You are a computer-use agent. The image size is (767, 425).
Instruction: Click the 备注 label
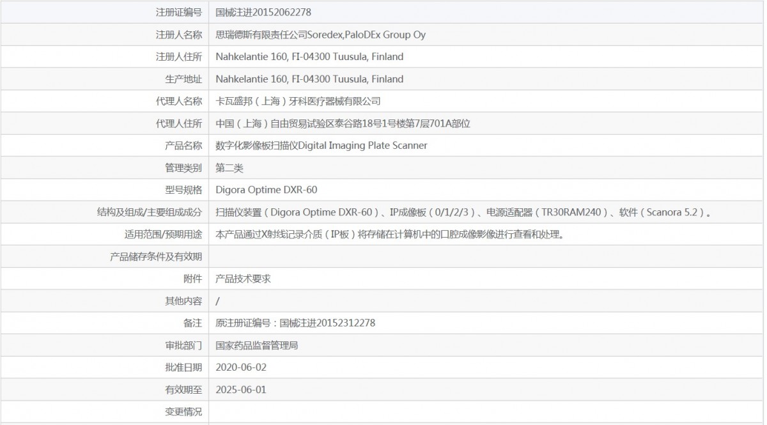(x=192, y=323)
